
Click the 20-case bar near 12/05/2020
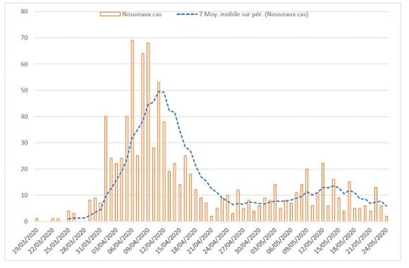click(307, 195)
